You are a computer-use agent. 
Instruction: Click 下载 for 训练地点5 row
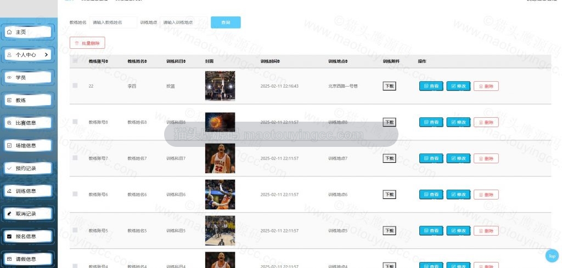coord(389,230)
